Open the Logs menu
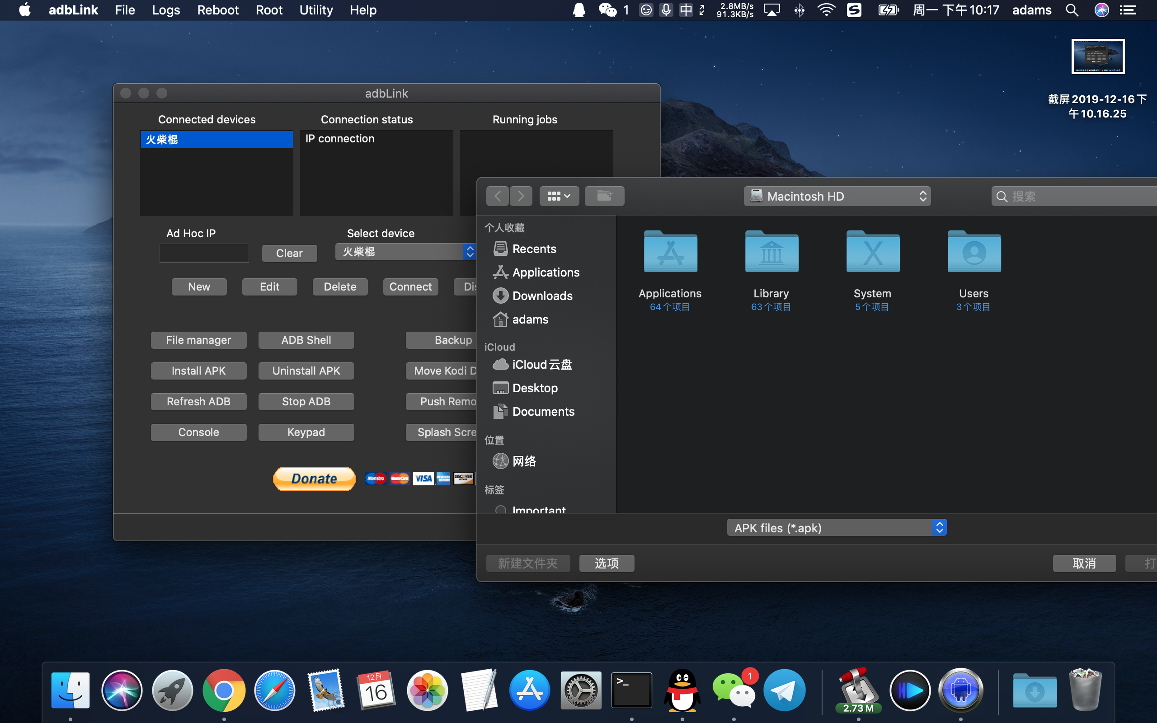1157x723 pixels. 166,10
